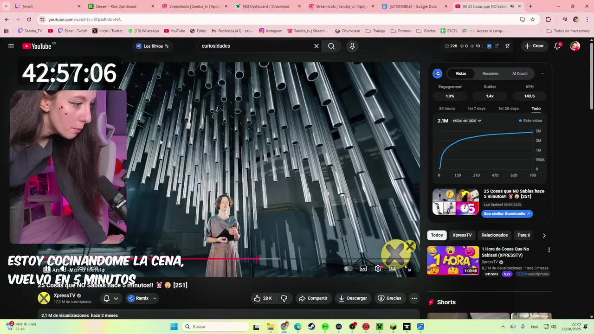594x334 pixels.
Task: Switch to the Resumen tab
Action: pyautogui.click(x=490, y=74)
